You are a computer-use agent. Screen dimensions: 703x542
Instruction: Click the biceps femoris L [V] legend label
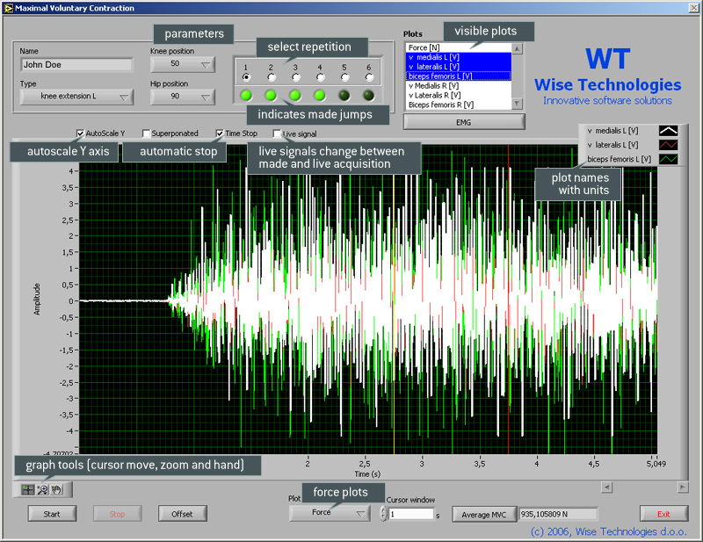(x=620, y=159)
